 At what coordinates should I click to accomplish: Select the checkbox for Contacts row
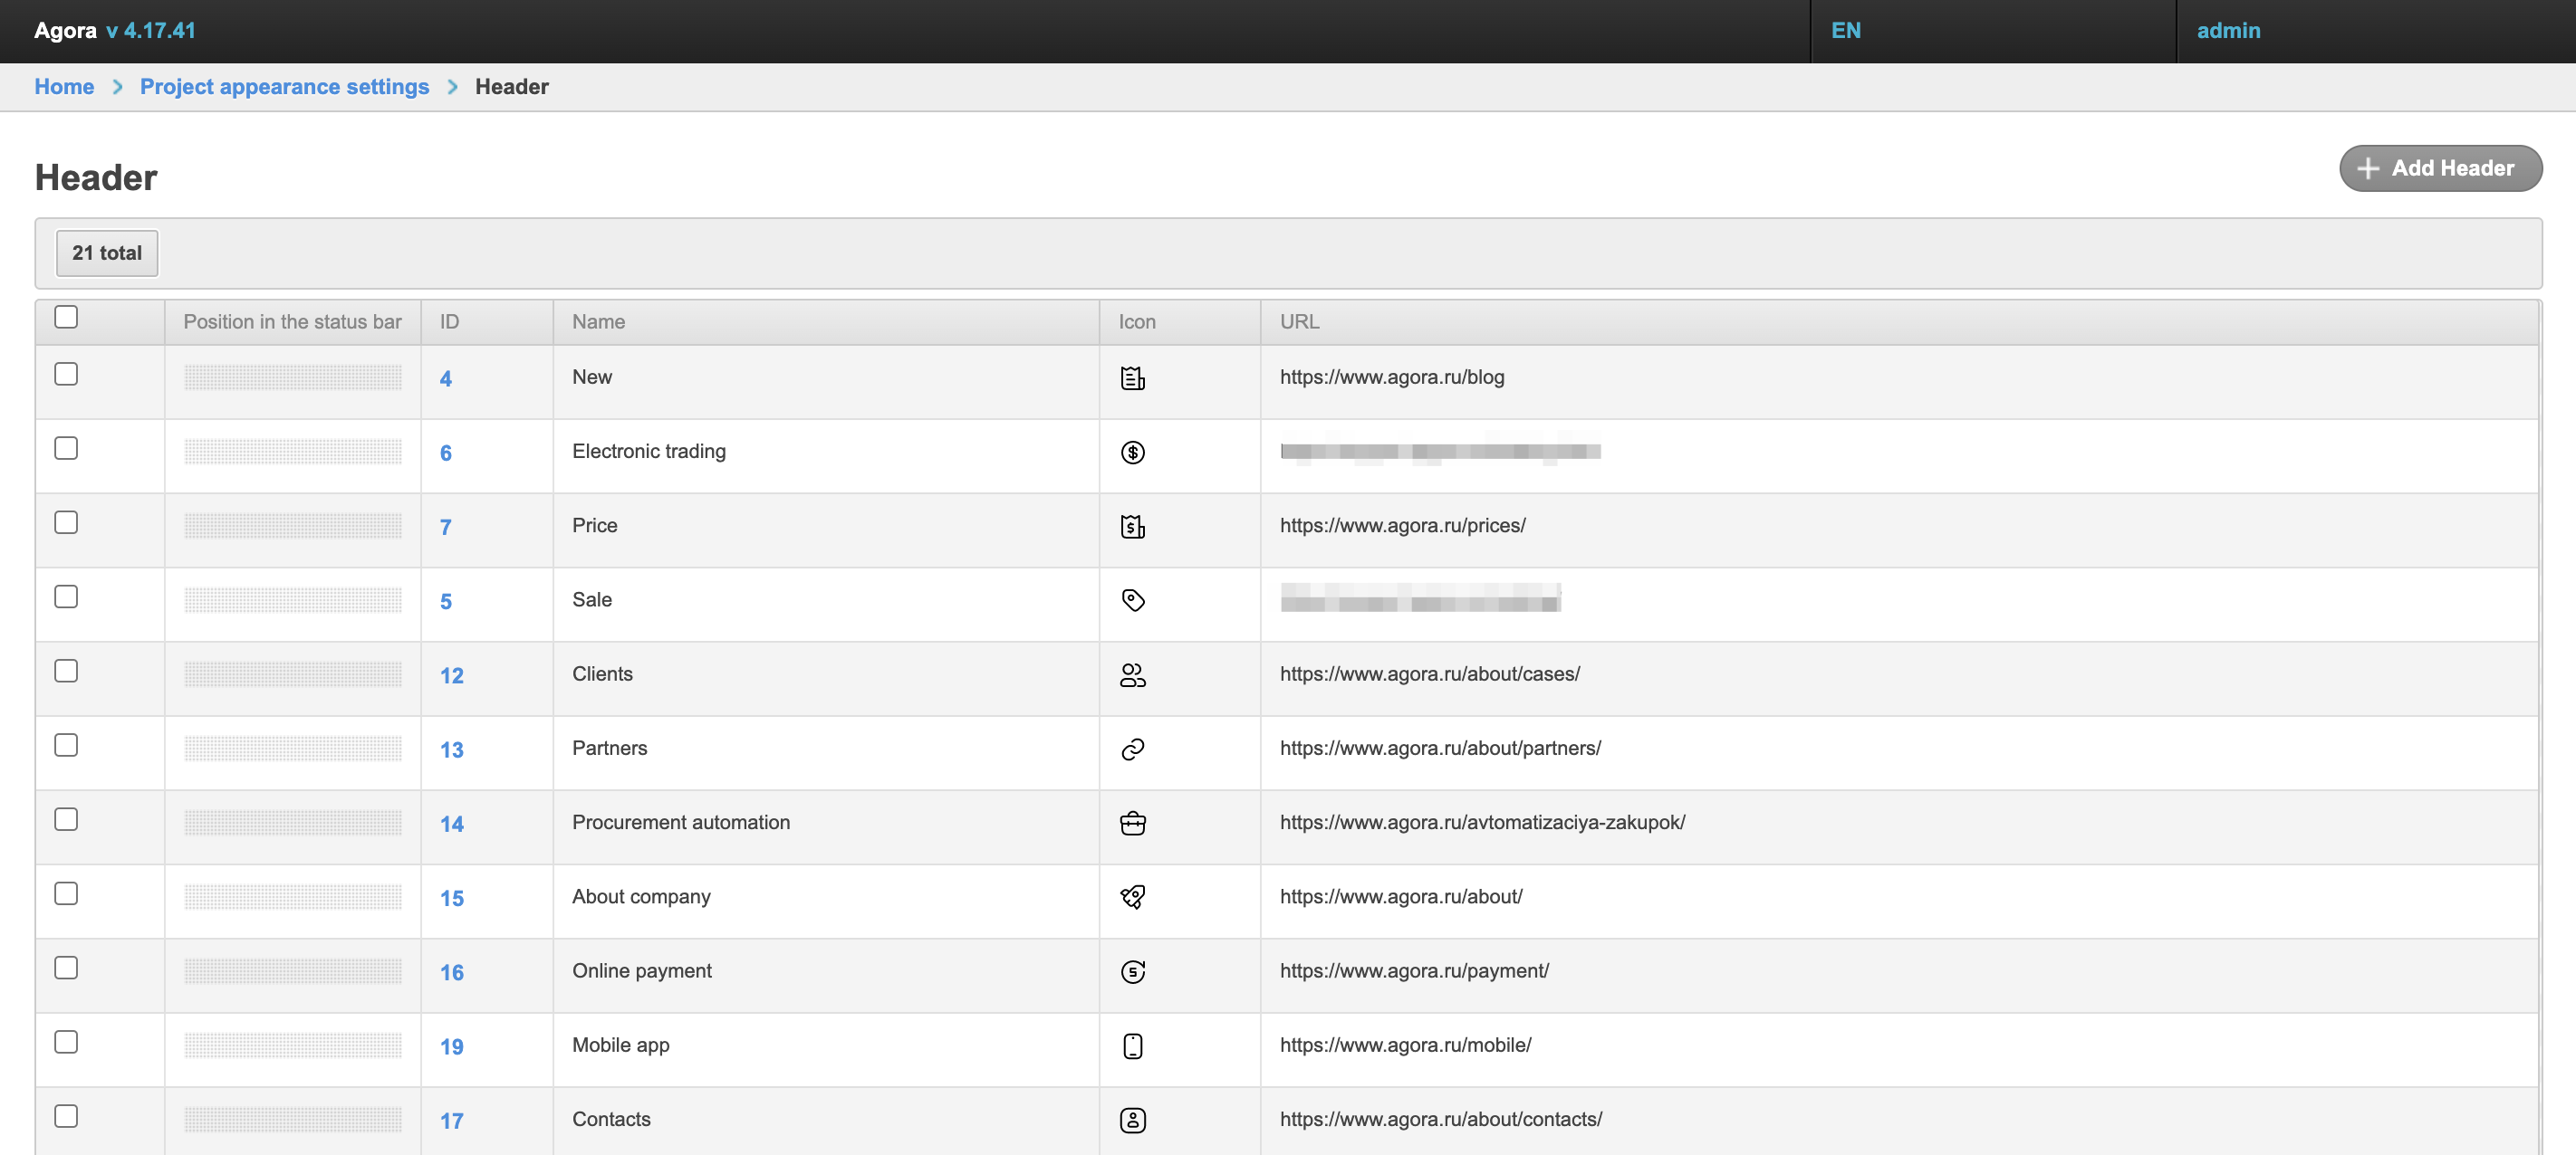click(x=66, y=1116)
